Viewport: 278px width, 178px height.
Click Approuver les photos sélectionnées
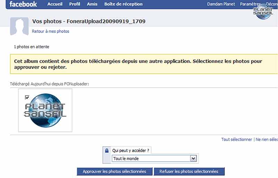115,171
